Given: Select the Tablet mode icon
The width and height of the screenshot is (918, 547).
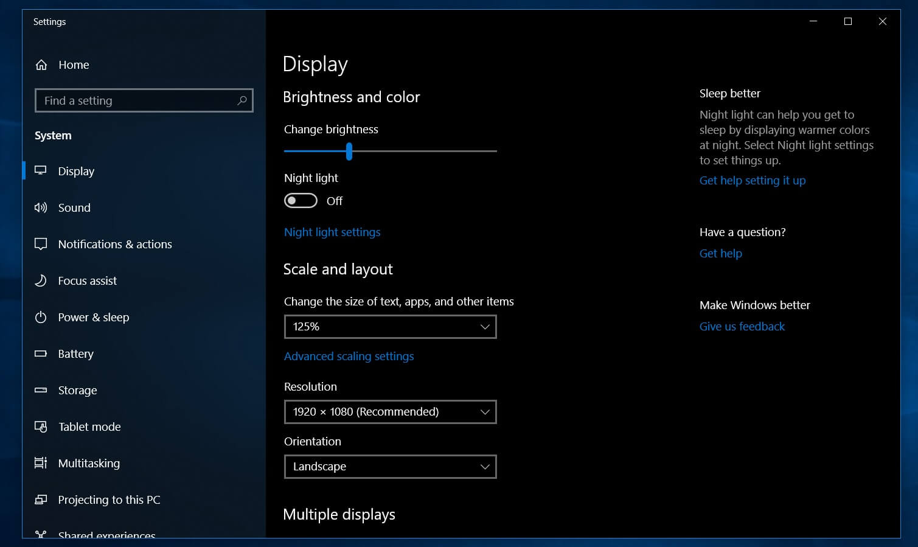Looking at the screenshot, I should pos(40,427).
